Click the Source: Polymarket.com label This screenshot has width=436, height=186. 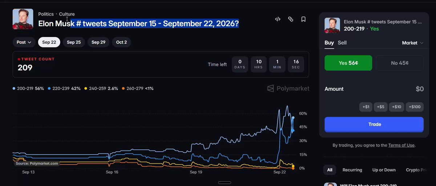[37, 164]
